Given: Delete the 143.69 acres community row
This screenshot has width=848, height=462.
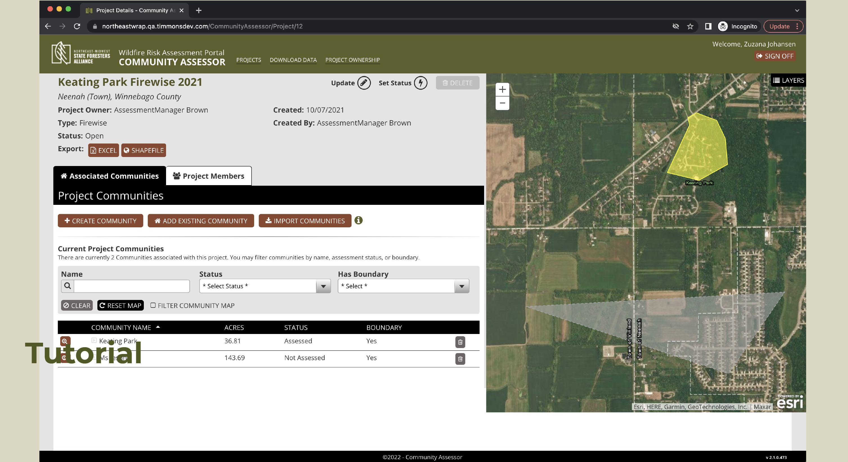Looking at the screenshot, I should [x=460, y=359].
